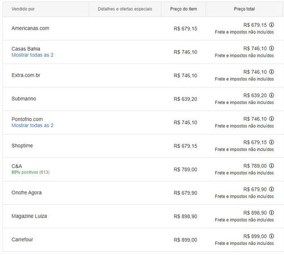Click Frete e impostos note in Carrefour row

pyautogui.click(x=244, y=244)
